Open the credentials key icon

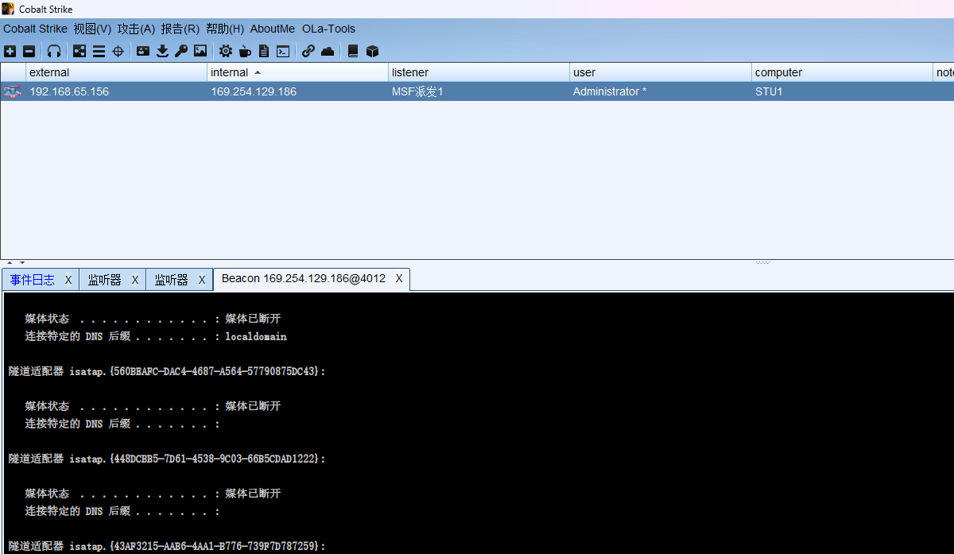point(181,52)
